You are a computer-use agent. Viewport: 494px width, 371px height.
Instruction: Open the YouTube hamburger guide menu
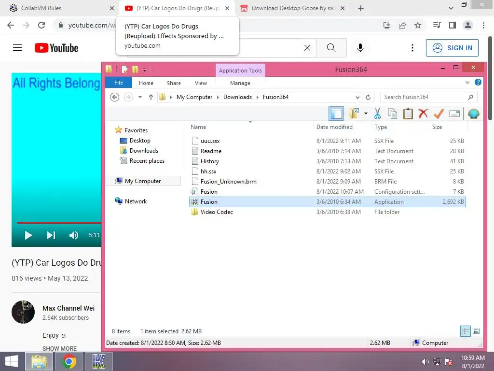pos(17,48)
